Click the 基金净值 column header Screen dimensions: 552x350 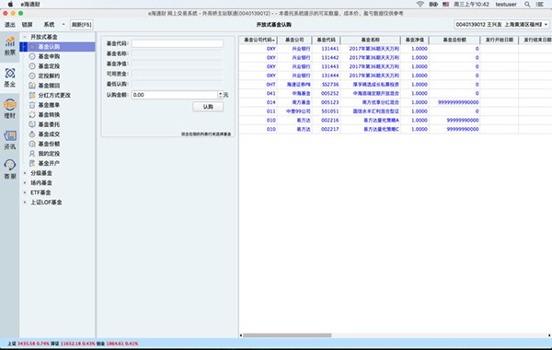415,40
